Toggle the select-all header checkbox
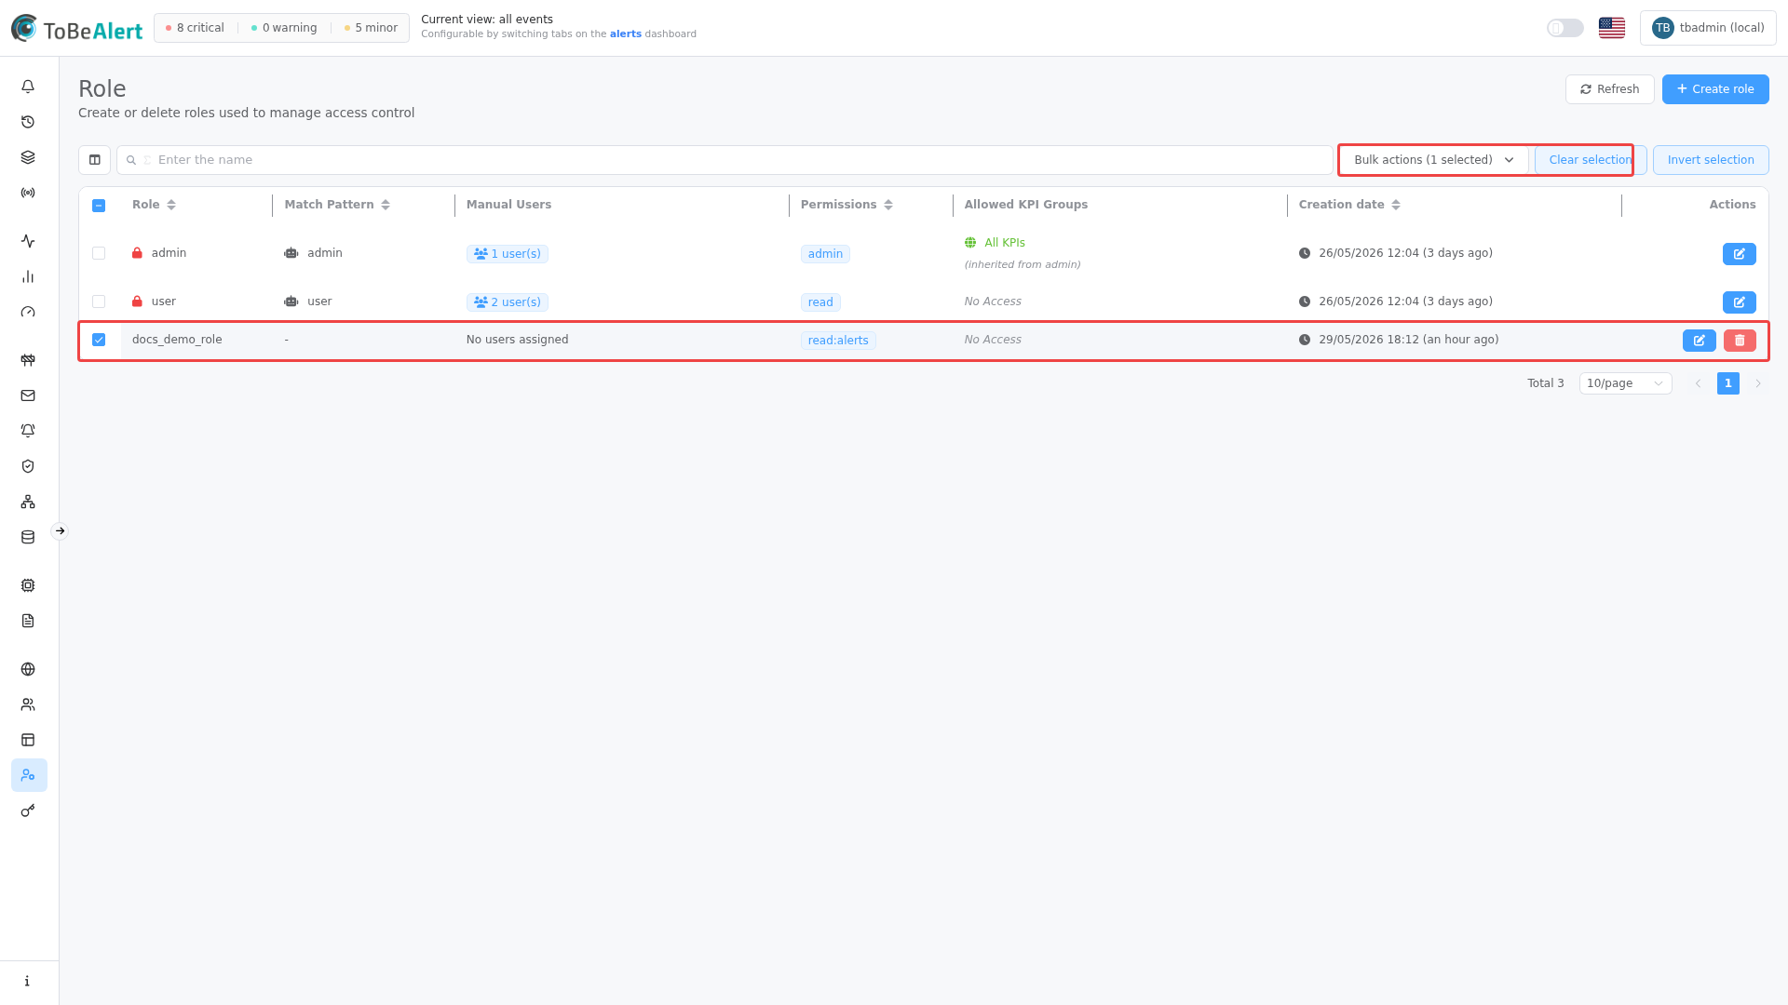Screen dimensions: 1788x1005 tap(99, 206)
